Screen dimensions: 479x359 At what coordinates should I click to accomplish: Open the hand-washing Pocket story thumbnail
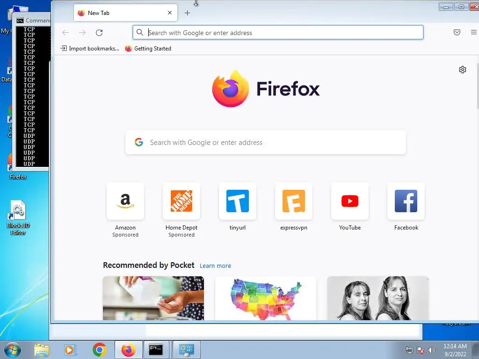[x=153, y=298]
